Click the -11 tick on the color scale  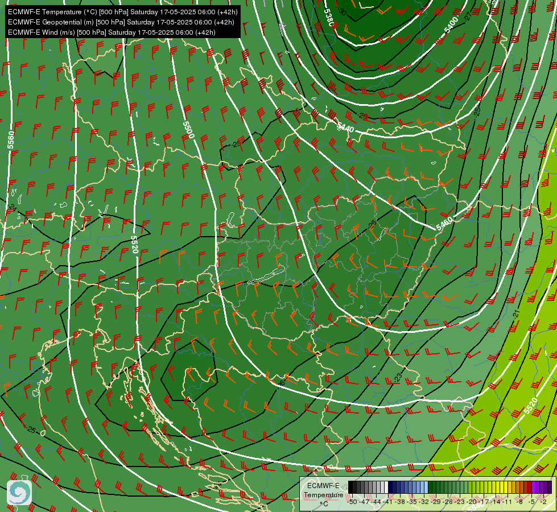(508, 502)
